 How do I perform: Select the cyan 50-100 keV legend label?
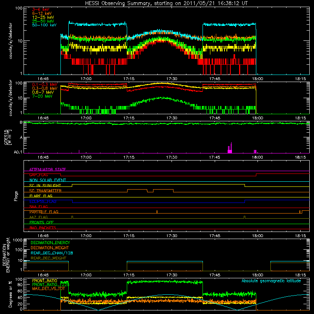pos(44,25)
